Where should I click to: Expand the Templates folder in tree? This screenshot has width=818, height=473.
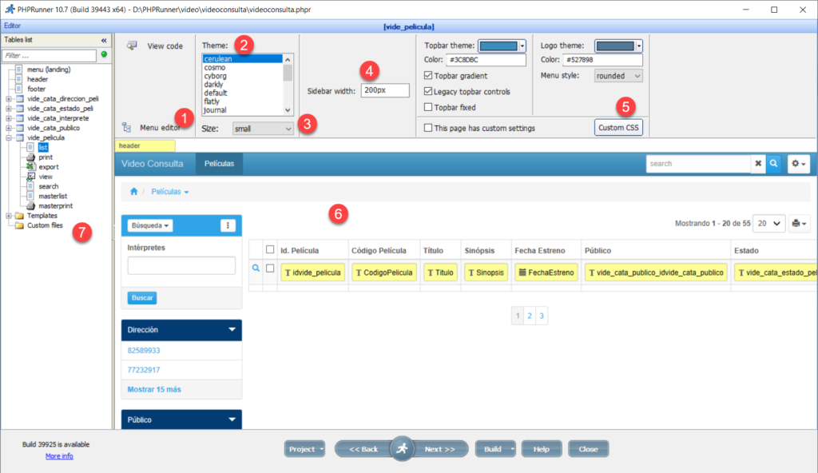(9, 216)
